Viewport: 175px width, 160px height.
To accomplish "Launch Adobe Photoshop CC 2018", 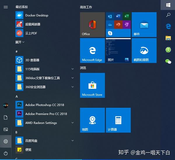I will pos(45,105).
